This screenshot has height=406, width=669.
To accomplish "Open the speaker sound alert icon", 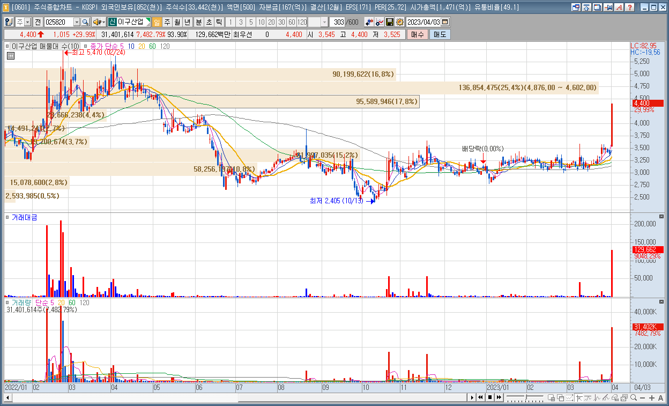I will tap(97, 22).
